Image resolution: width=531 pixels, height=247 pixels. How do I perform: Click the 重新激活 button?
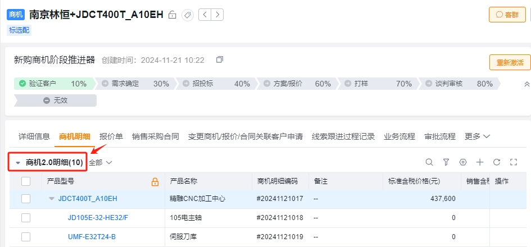click(510, 63)
